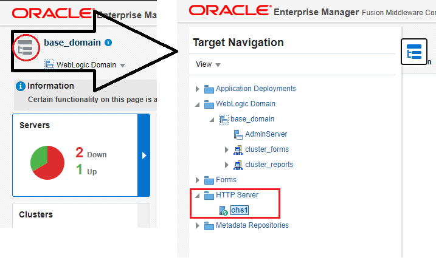
Task: Select cluster_reports in the tree
Action: (x=269, y=165)
